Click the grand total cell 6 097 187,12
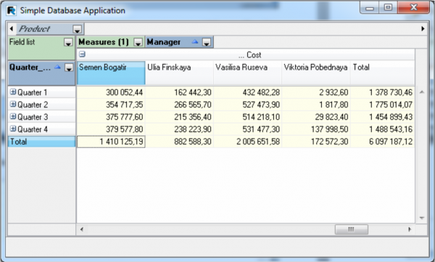This screenshot has height=262, width=435. [x=382, y=142]
